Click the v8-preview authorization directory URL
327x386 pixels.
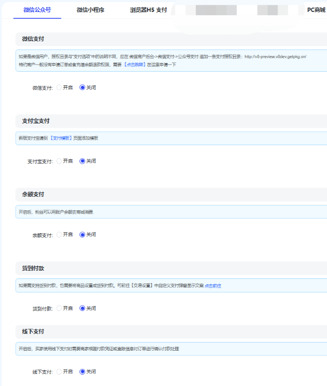[x=275, y=56]
